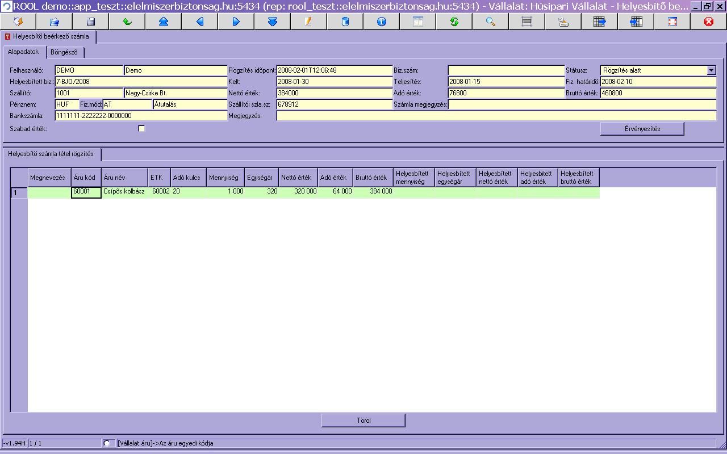Image resolution: width=727 pixels, height=454 pixels.
Task: Go to next record right arrow
Action: 236,22
